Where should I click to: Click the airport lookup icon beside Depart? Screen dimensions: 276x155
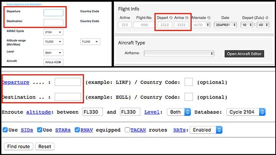(x=170, y=18)
